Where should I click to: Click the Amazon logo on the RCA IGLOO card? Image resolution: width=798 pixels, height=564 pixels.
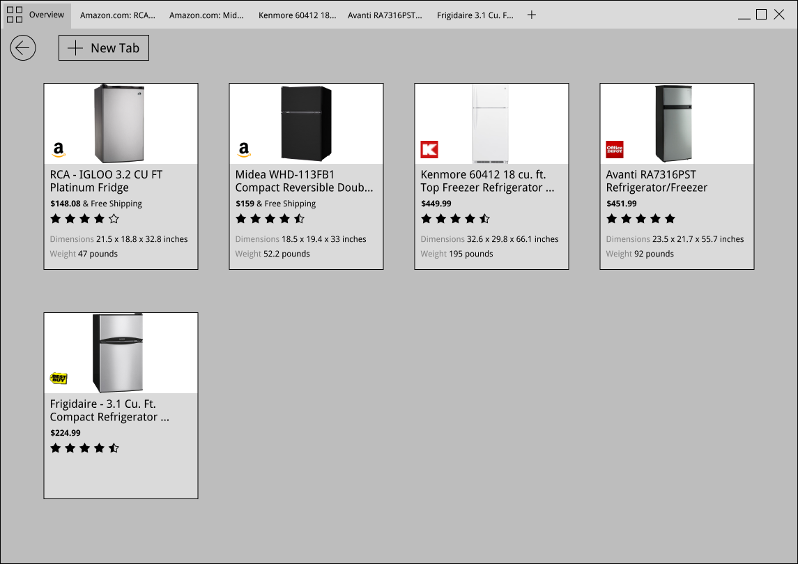pos(59,150)
